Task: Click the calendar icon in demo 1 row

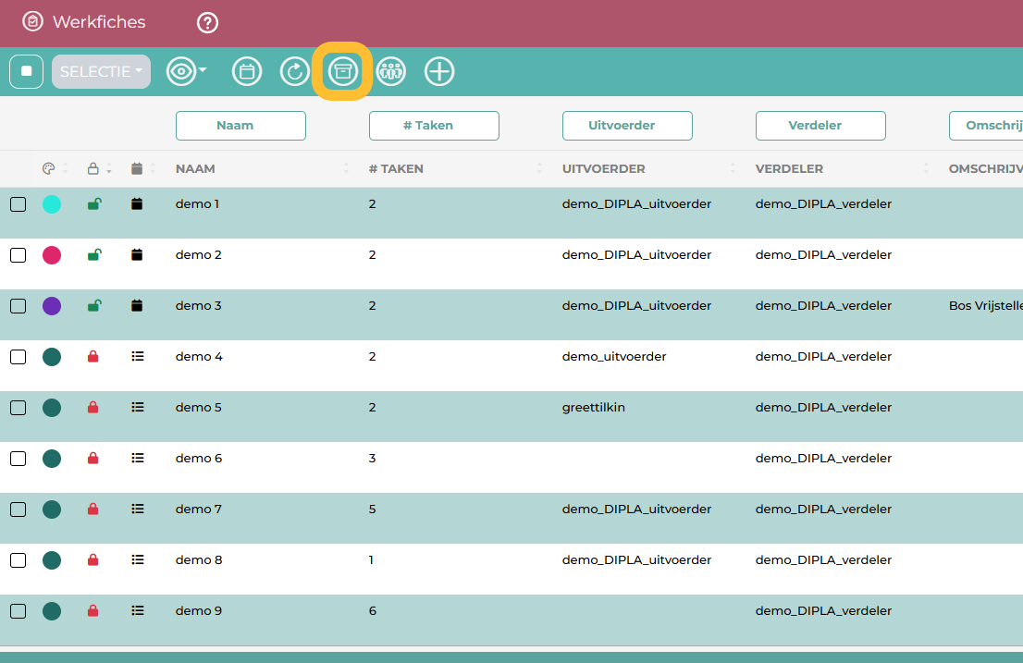Action: 137,203
